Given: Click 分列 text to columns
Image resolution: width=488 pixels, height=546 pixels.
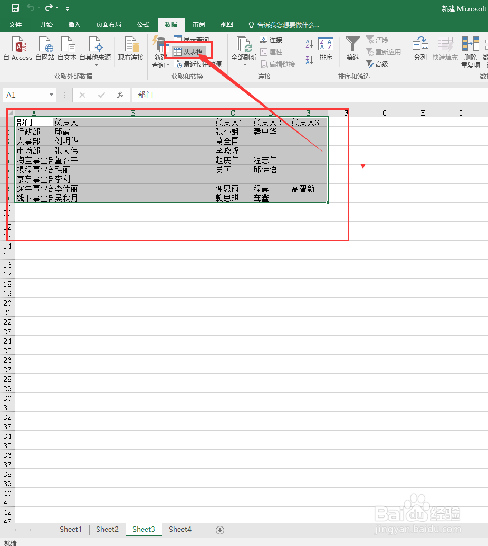Looking at the screenshot, I should coord(420,49).
